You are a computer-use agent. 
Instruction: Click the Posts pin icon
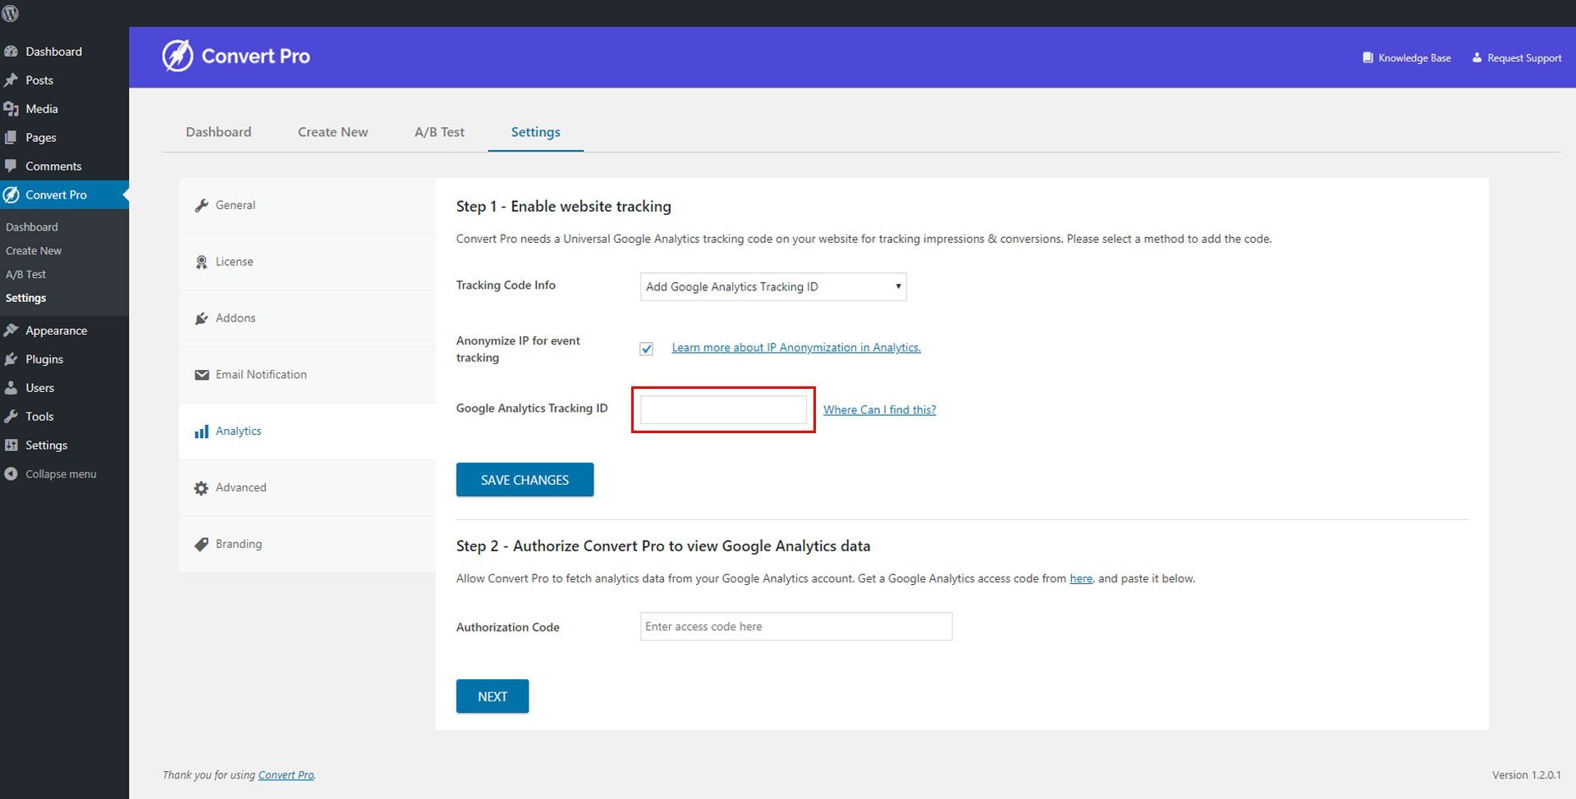click(x=11, y=80)
